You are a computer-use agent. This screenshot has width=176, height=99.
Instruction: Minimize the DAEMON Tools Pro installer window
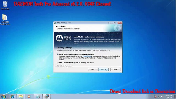tap(111, 23)
